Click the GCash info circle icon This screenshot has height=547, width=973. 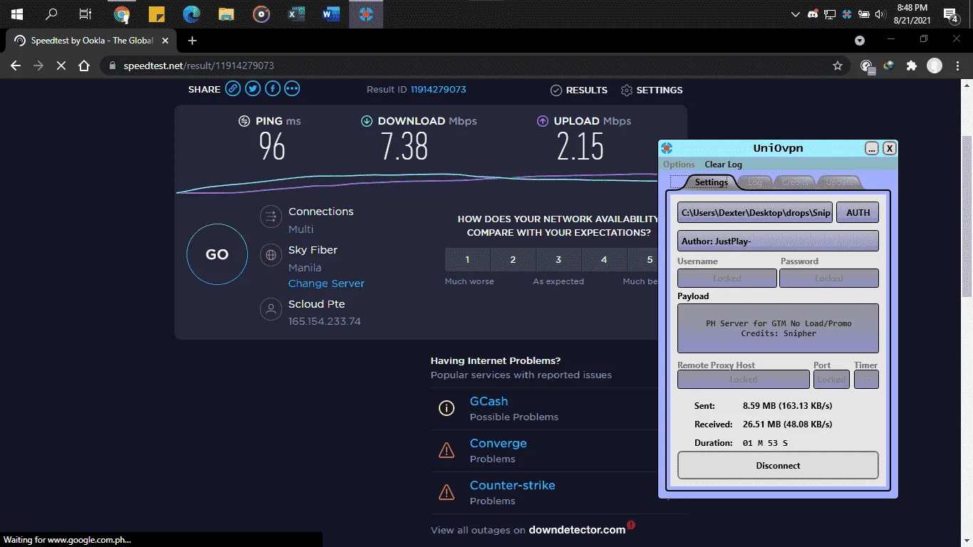coord(447,408)
